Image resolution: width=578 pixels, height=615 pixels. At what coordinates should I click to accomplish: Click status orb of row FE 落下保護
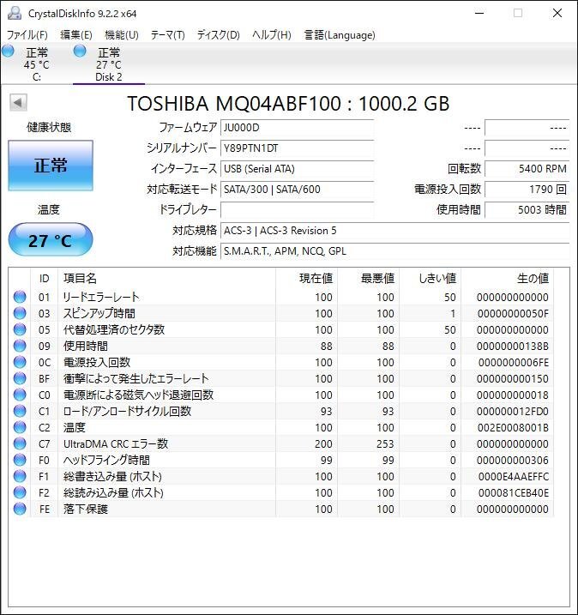coord(20,509)
